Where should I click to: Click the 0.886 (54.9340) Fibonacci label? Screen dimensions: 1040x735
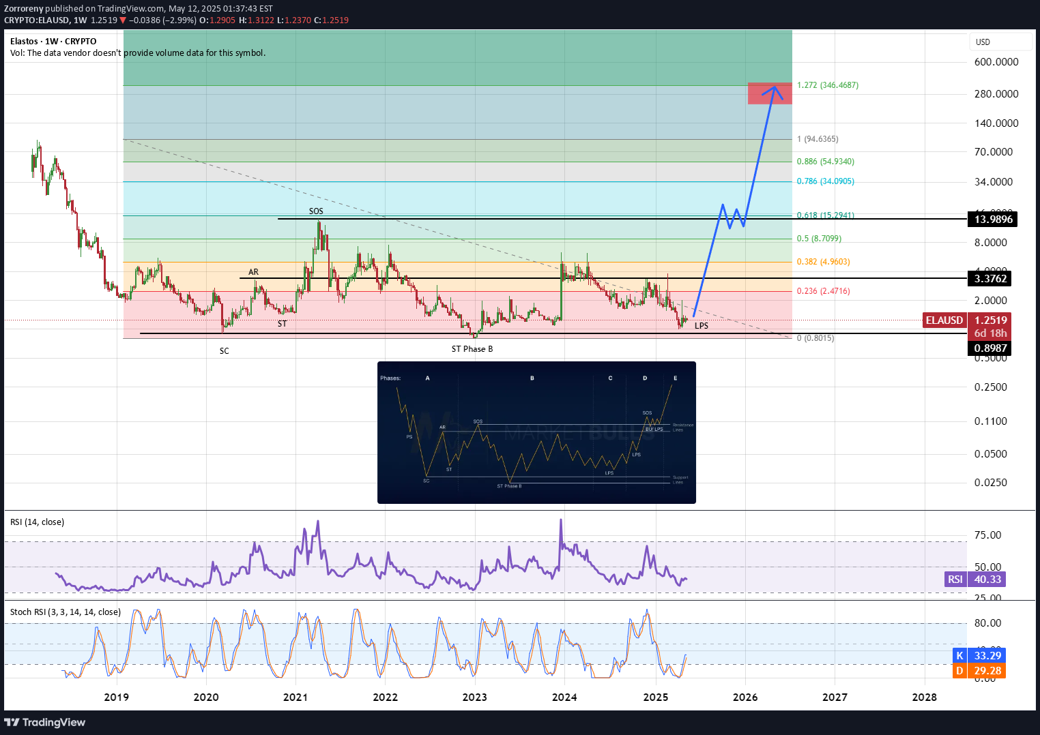pos(826,162)
